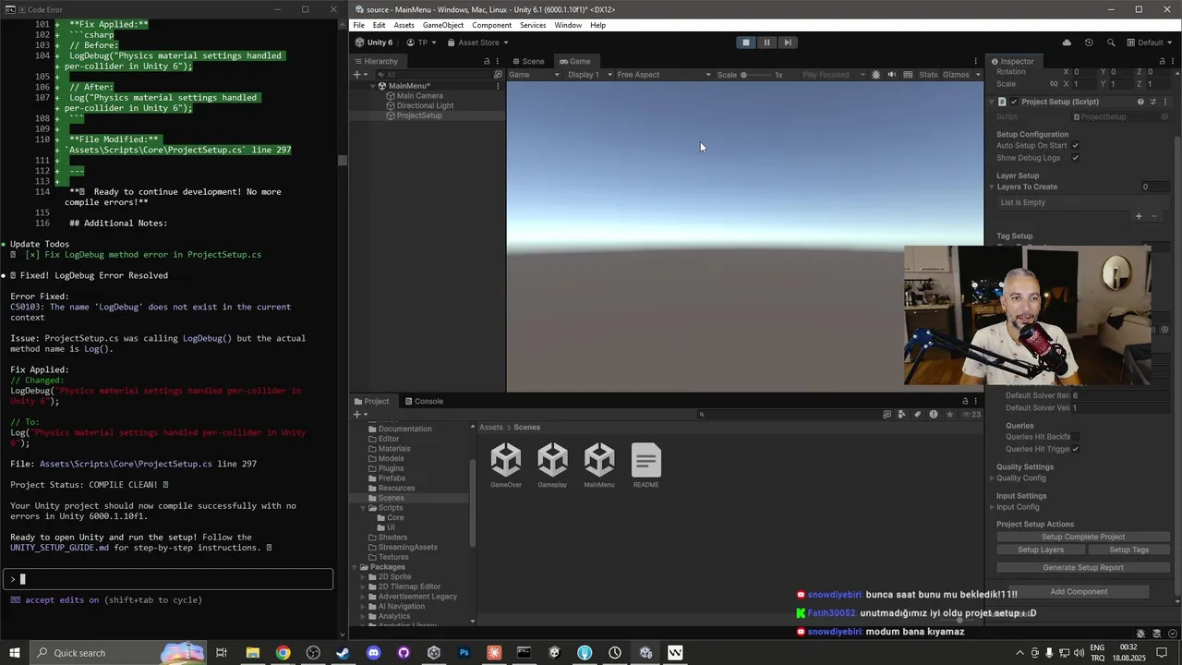Screen dimensions: 1182x665
Task: Click search by type icon in Project
Action: tap(902, 415)
